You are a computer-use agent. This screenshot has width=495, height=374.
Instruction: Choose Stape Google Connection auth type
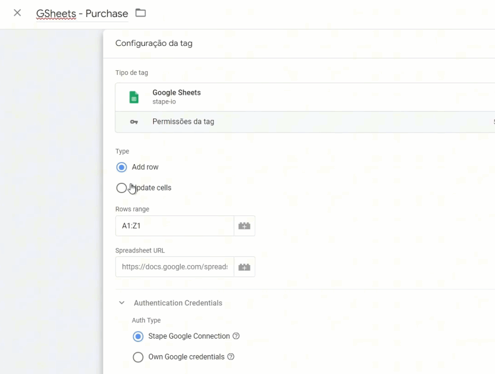(x=138, y=336)
